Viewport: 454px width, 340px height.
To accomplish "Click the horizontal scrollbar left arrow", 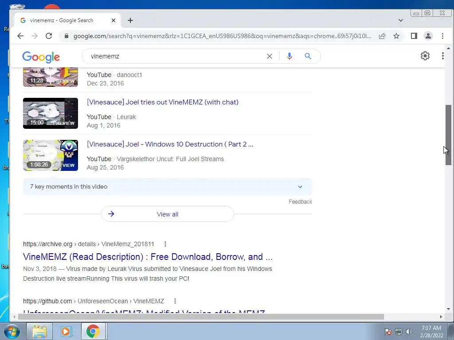I will (14, 317).
